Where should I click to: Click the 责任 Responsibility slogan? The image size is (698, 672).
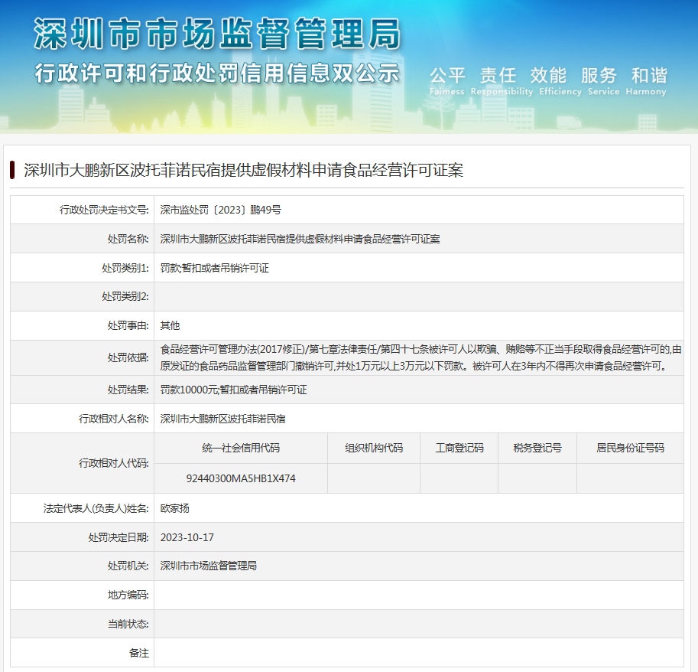502,81
